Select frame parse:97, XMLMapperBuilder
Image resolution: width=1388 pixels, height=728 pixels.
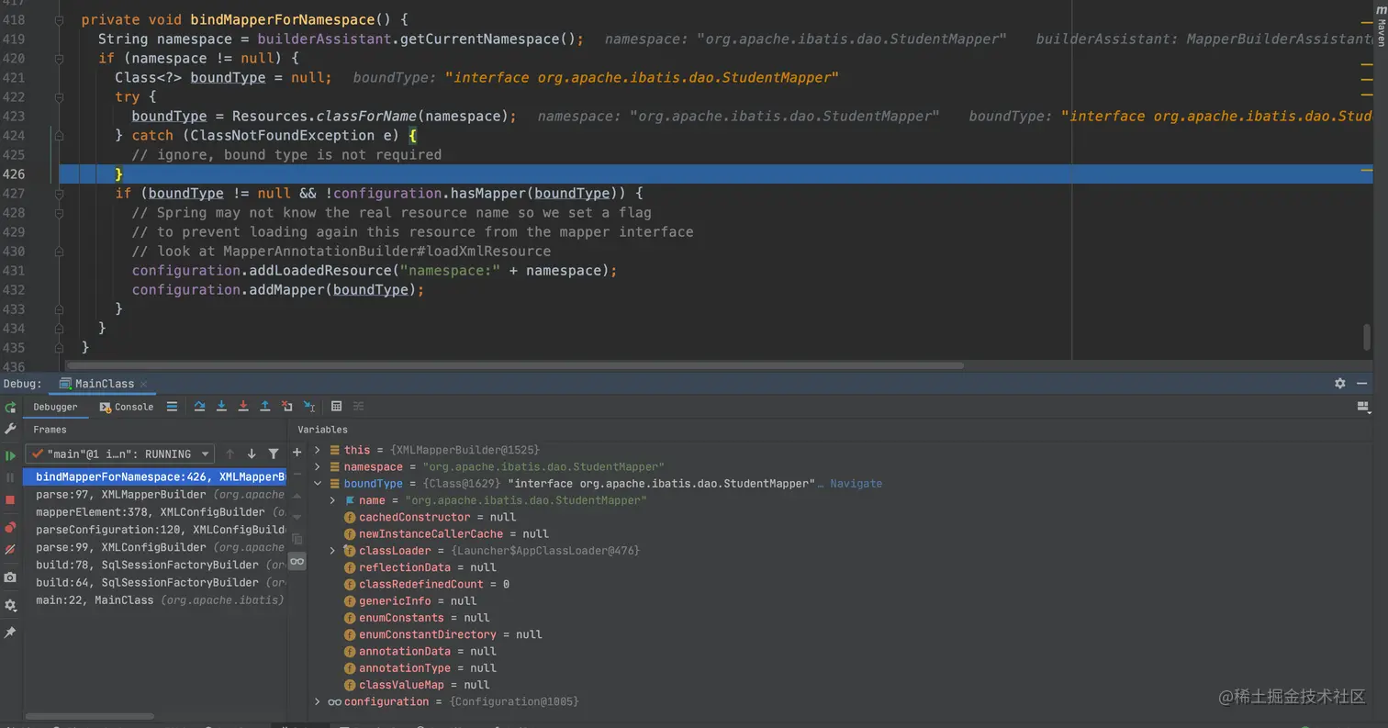tap(154, 495)
